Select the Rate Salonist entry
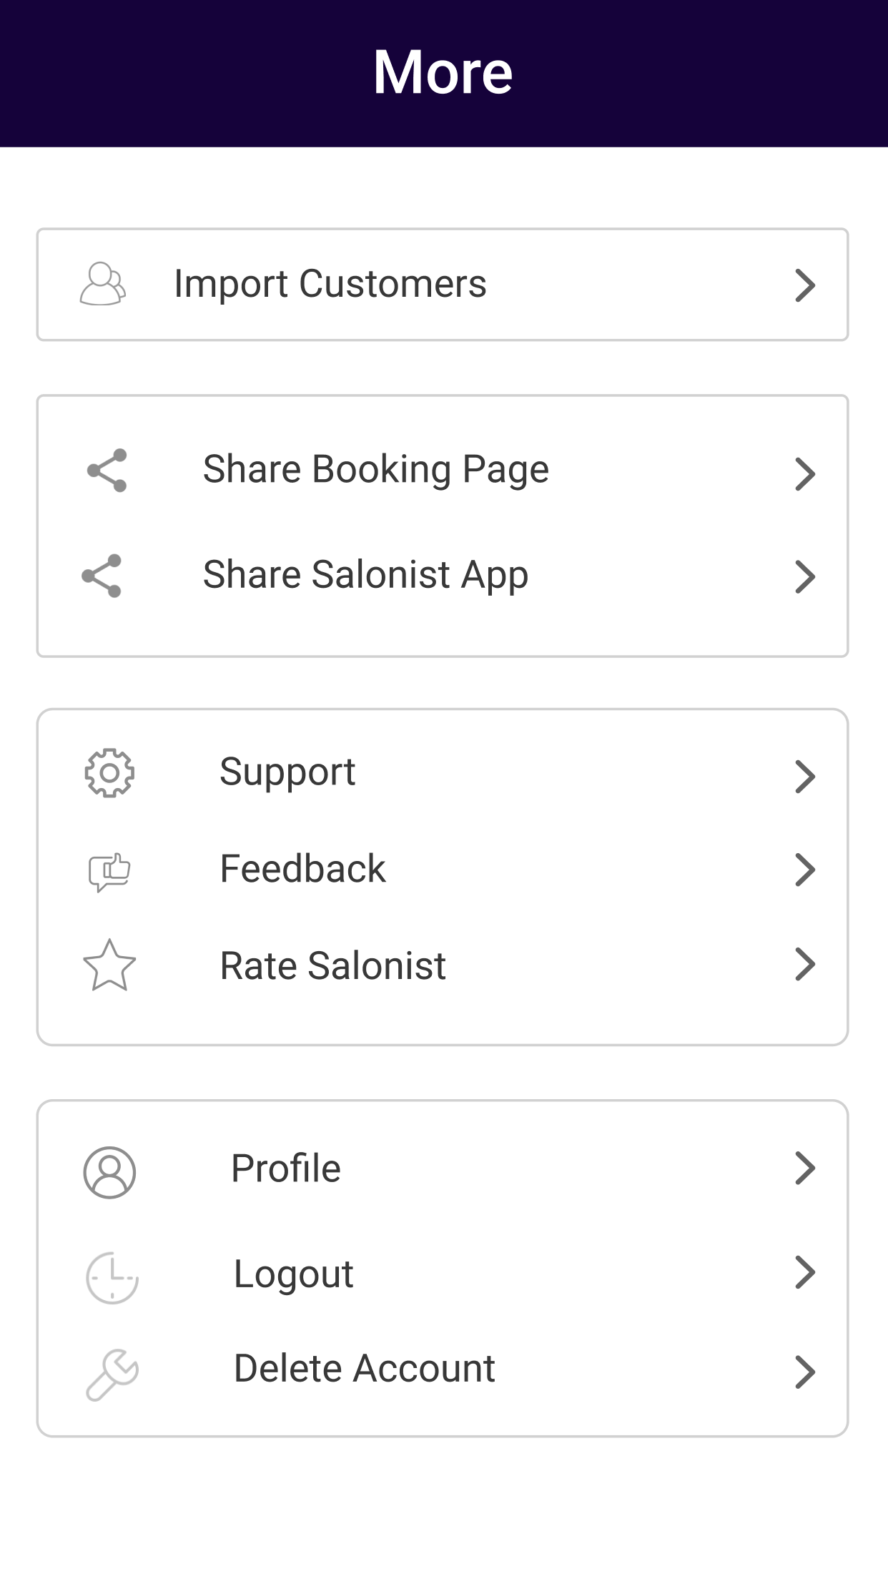Screen dimensions: 888x1579 coord(443,965)
